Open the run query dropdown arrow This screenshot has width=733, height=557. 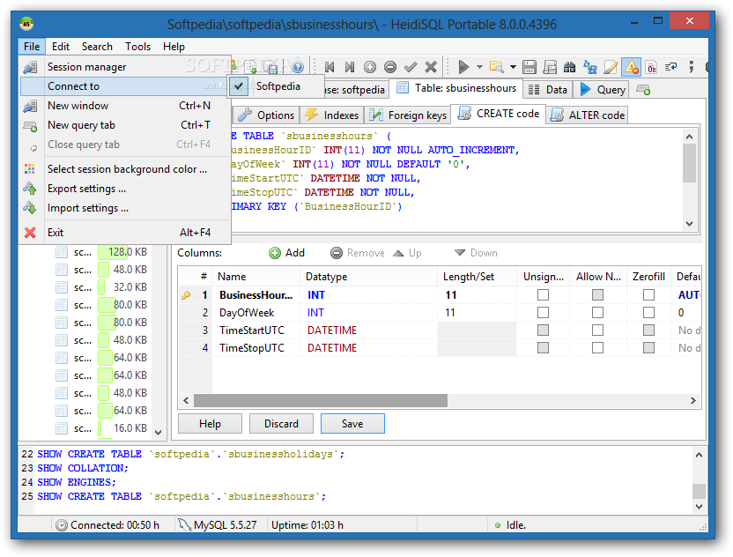pos(479,67)
